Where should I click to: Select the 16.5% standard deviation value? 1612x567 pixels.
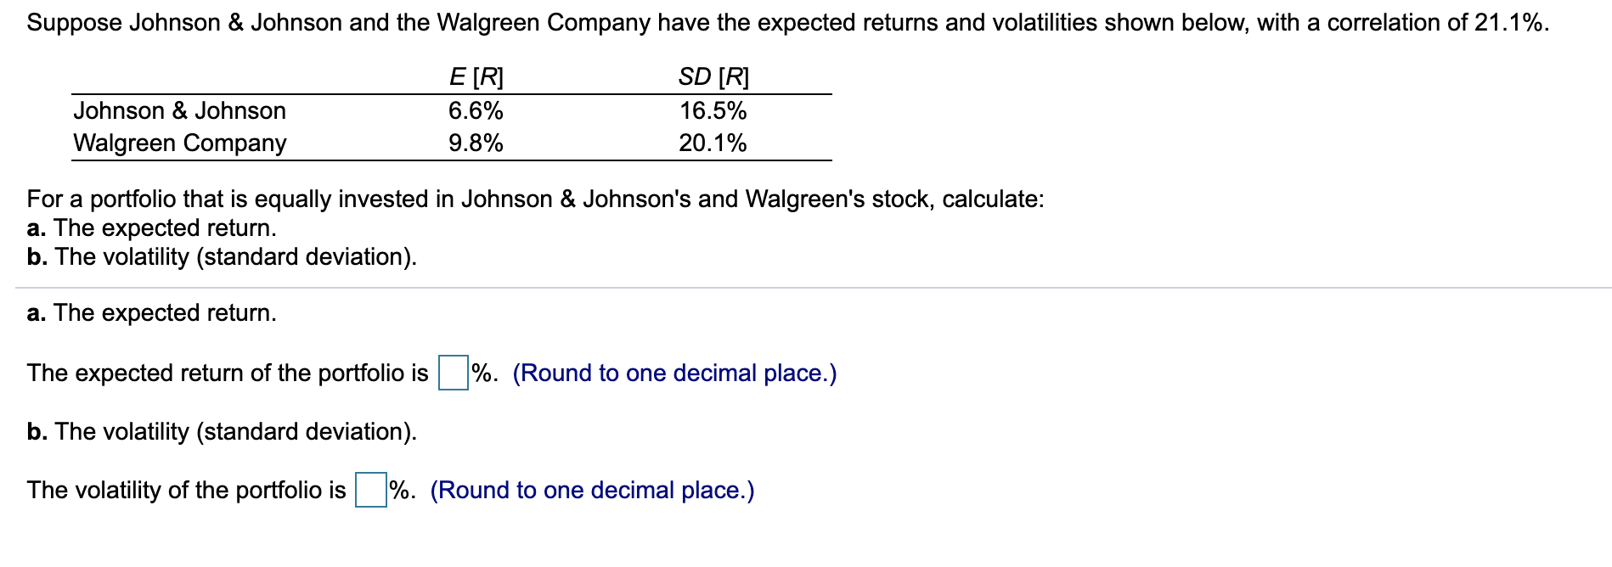coord(713,110)
